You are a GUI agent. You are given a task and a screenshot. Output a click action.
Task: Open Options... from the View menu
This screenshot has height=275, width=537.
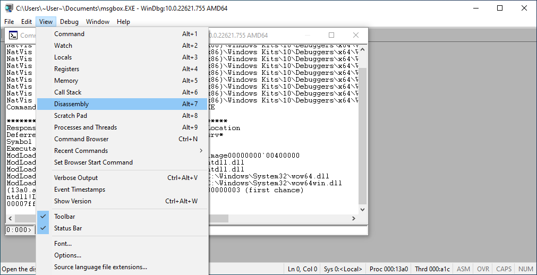[67, 255]
